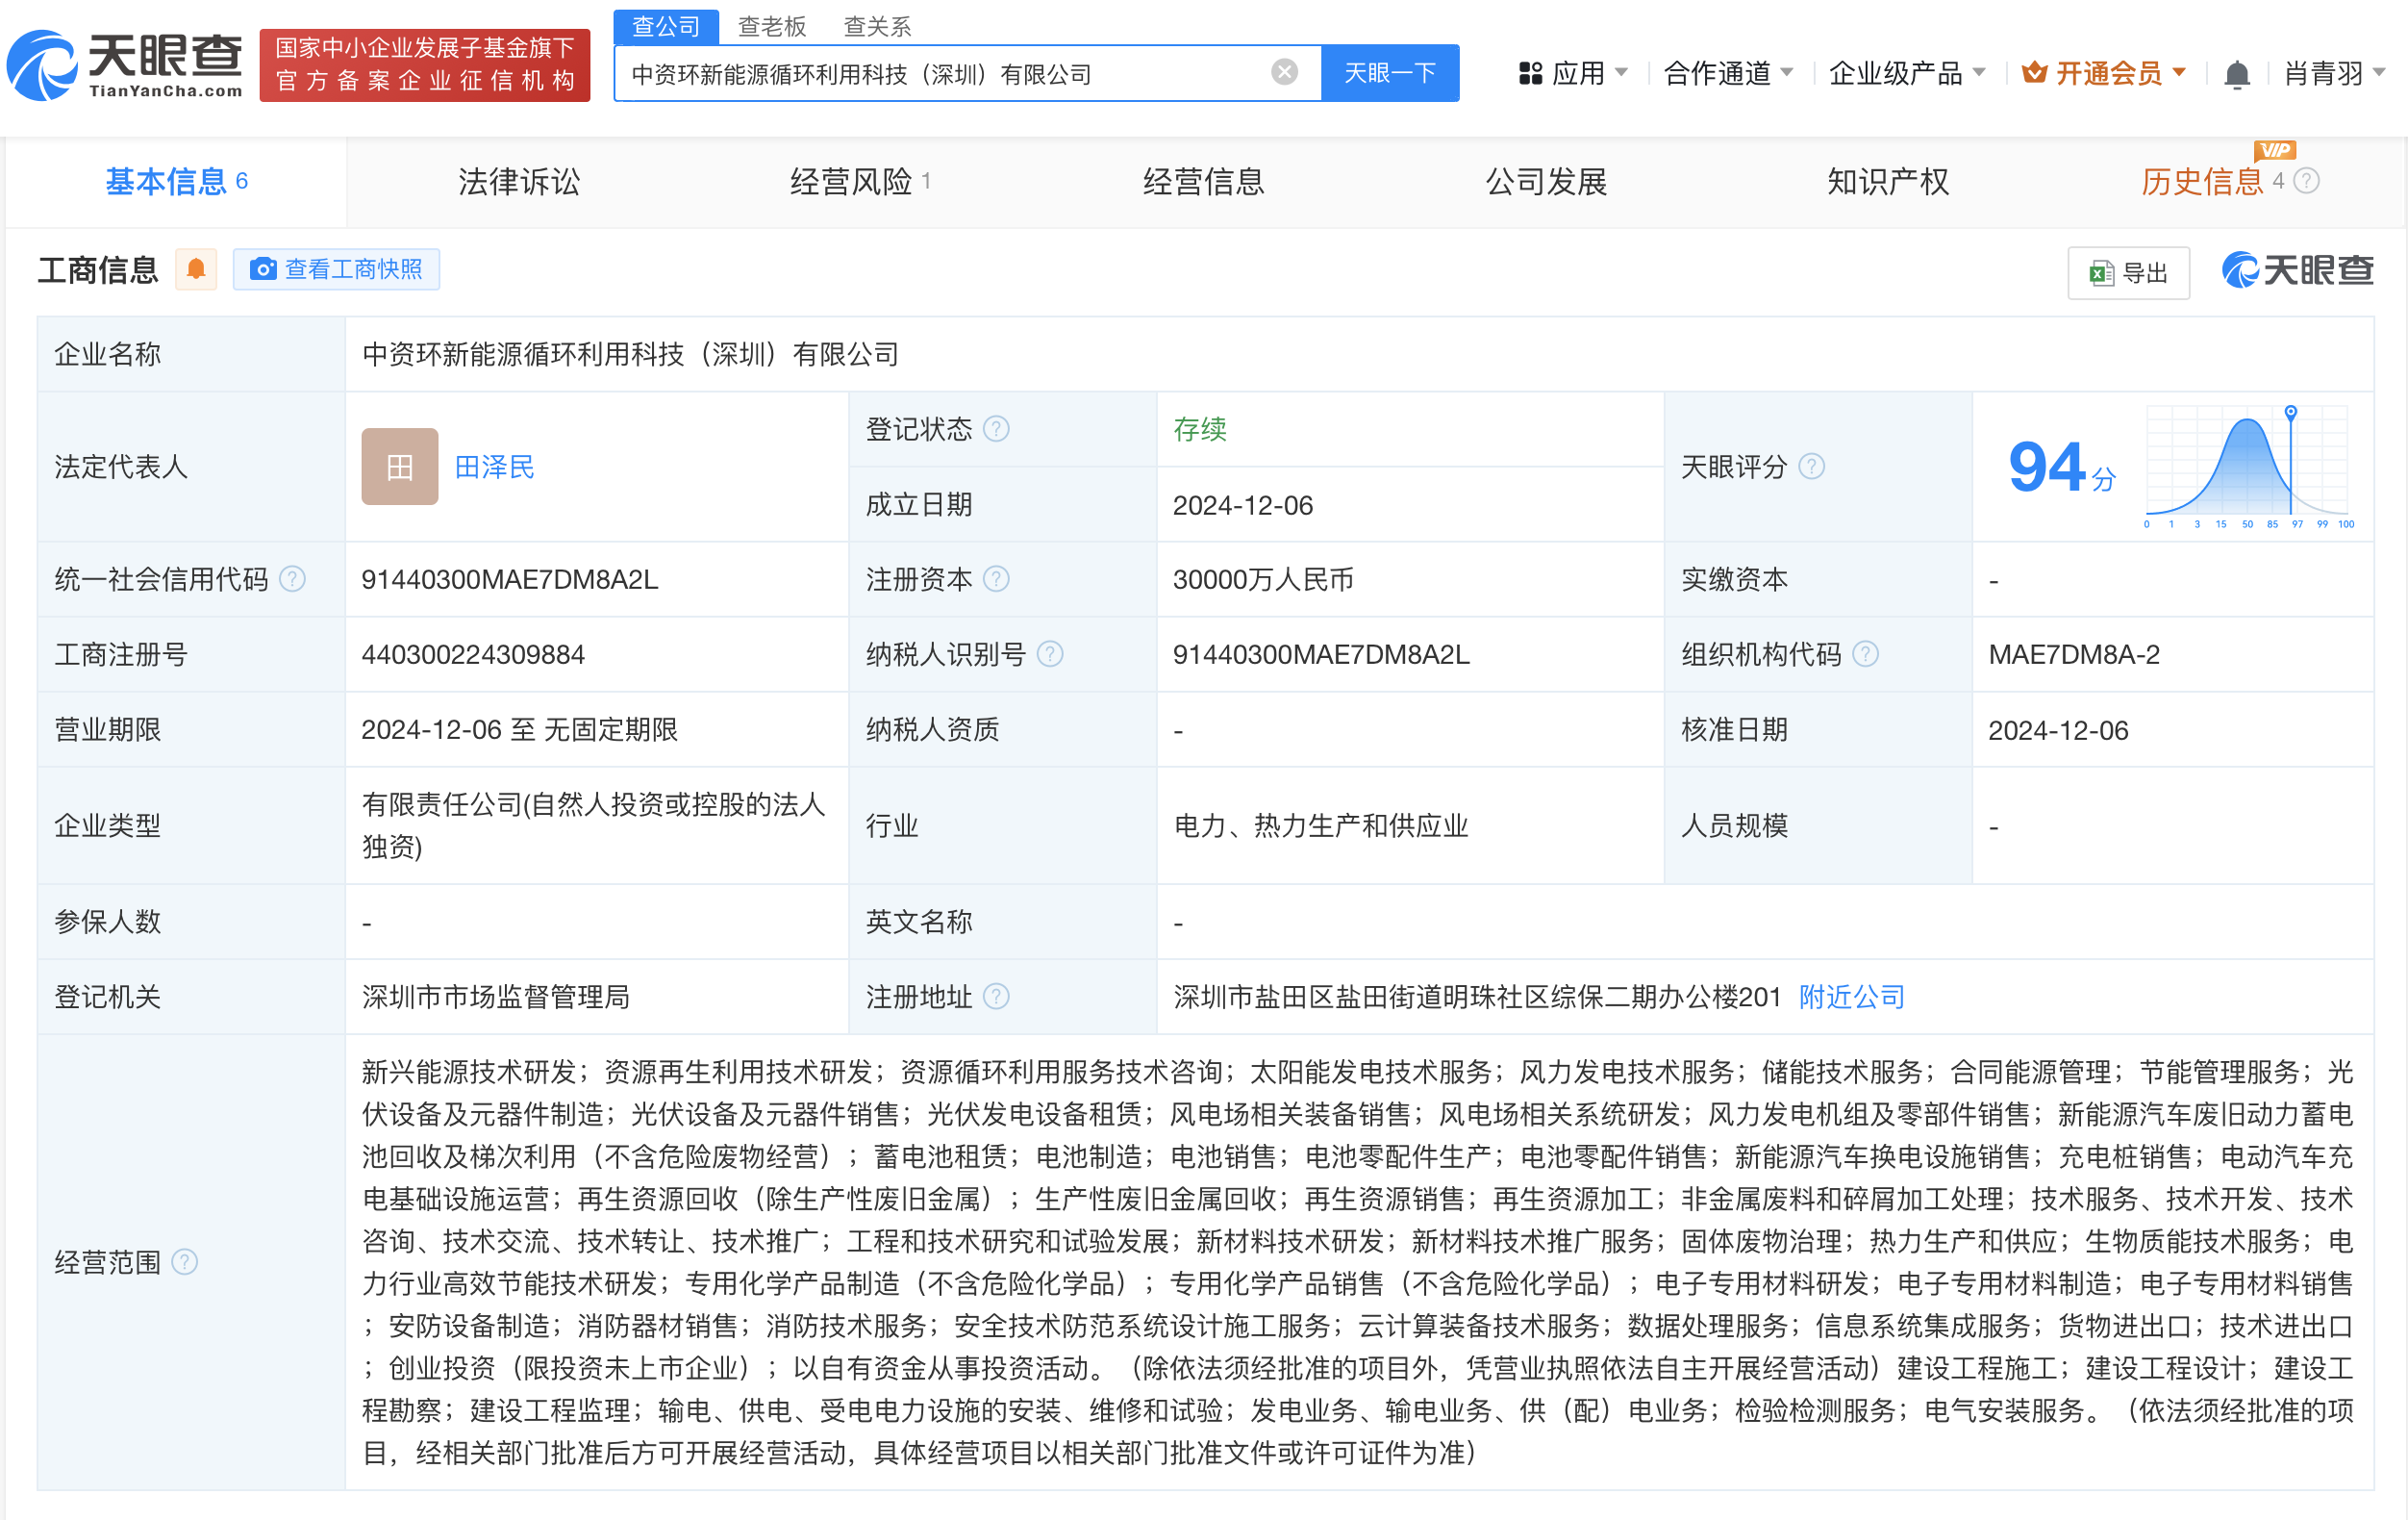Open the 法律诉讼 tab

click(518, 182)
